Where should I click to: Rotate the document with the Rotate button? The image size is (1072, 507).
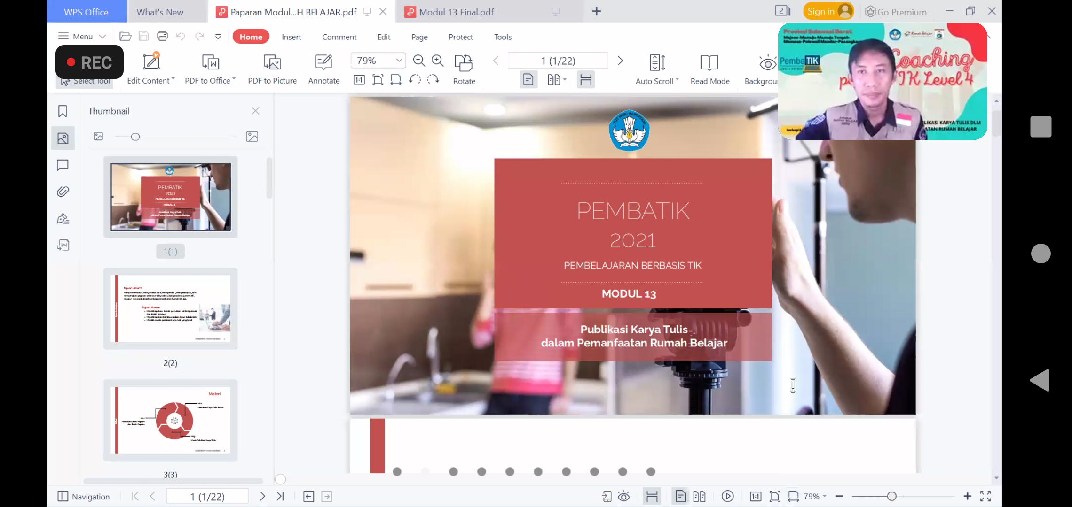(464, 69)
